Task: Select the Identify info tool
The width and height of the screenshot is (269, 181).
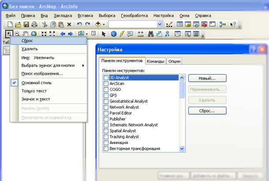Action: (114, 33)
